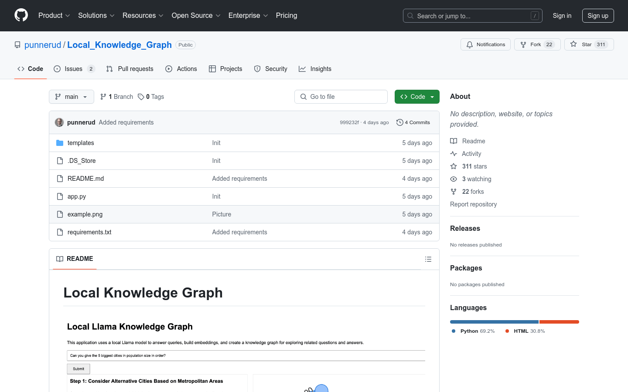Click the Go to file search field

tap(341, 96)
